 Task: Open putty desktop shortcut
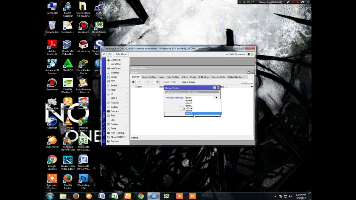coord(99,8)
